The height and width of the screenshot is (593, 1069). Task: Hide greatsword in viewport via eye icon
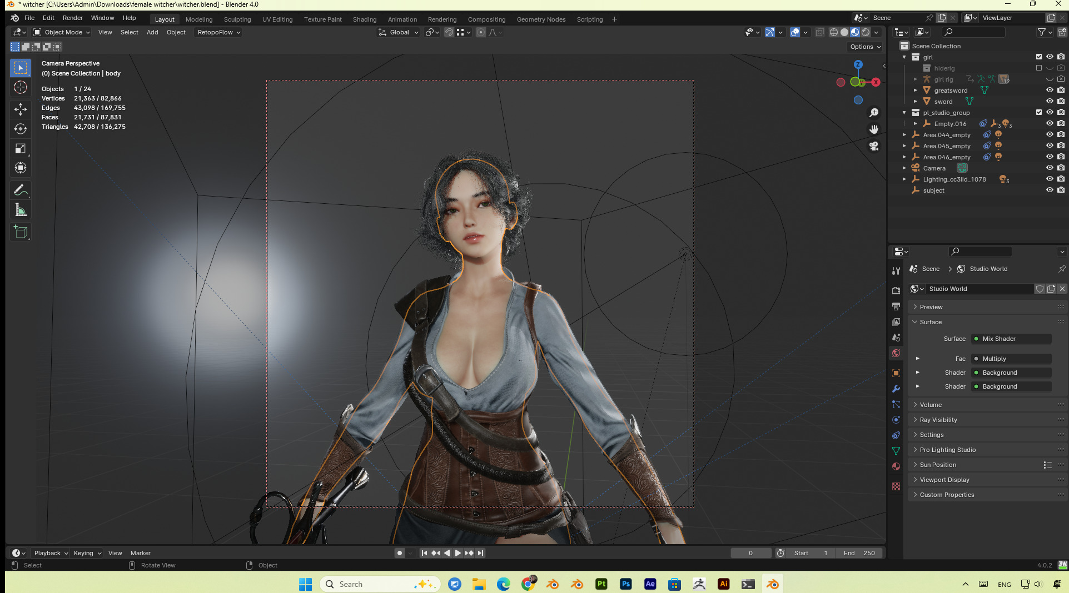coord(1050,90)
